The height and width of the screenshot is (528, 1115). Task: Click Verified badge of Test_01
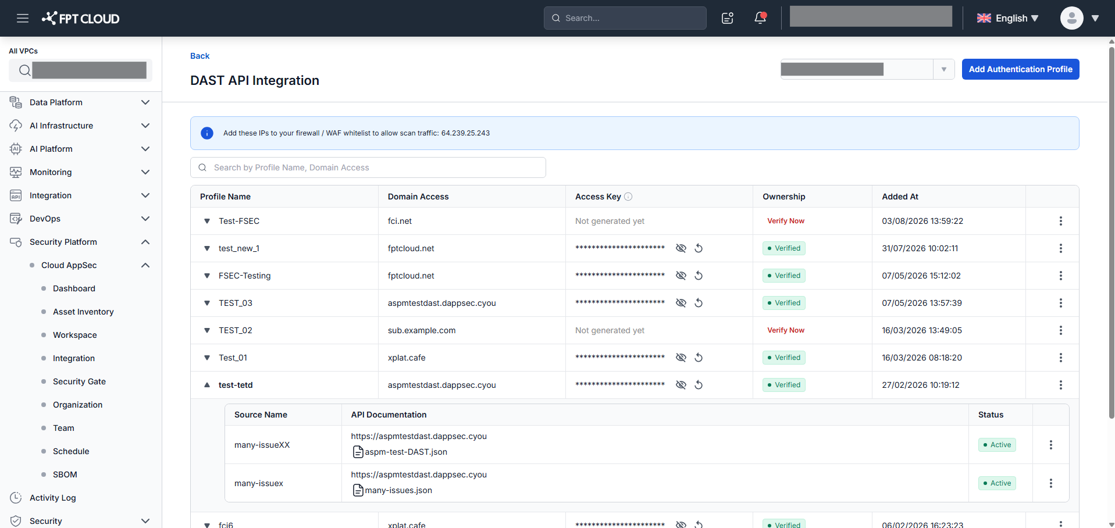[x=784, y=358]
